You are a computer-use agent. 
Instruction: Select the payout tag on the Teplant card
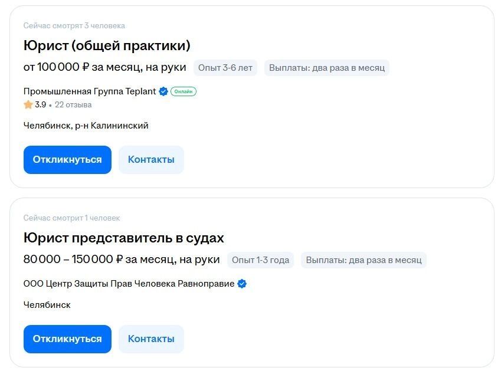[x=327, y=68]
